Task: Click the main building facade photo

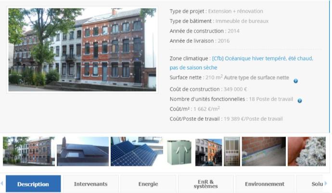Action: 82,50
